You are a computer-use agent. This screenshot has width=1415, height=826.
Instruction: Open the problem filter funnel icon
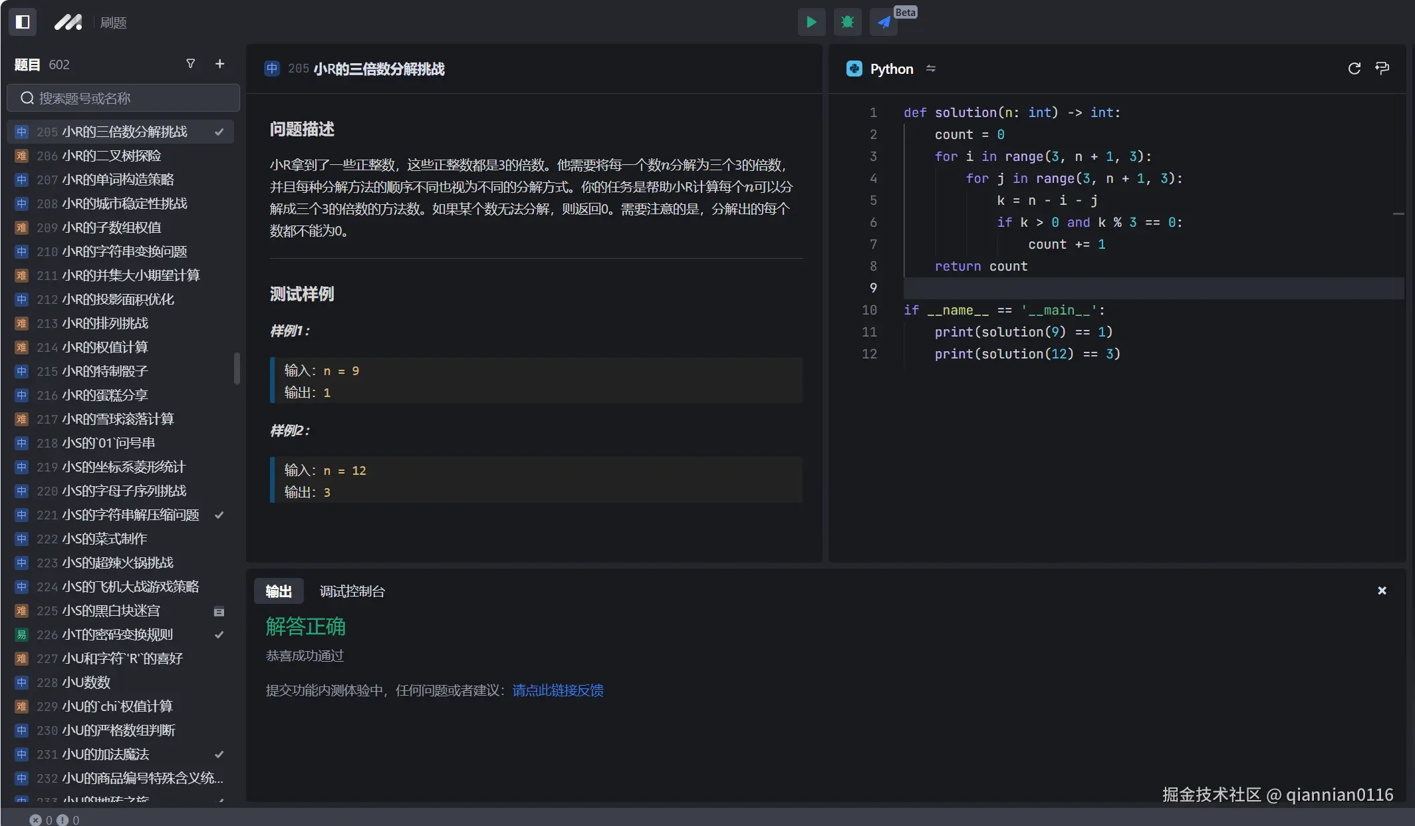click(191, 64)
